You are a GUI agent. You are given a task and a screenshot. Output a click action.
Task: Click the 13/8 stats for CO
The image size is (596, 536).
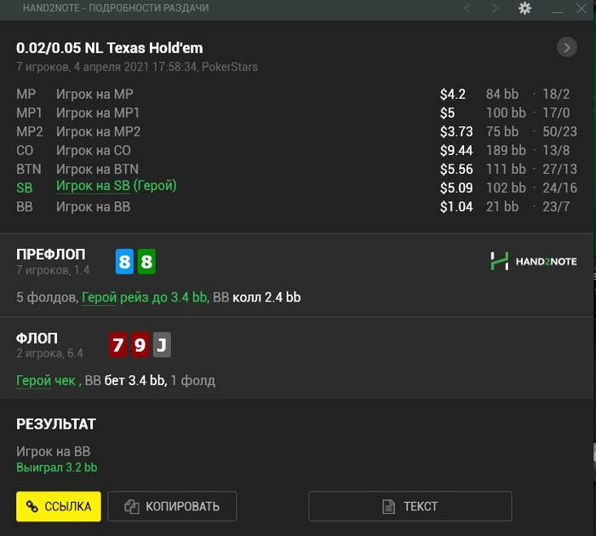tap(556, 150)
